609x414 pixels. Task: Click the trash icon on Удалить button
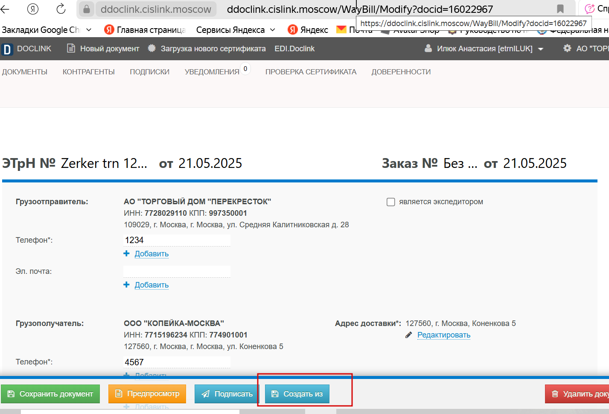coord(555,394)
